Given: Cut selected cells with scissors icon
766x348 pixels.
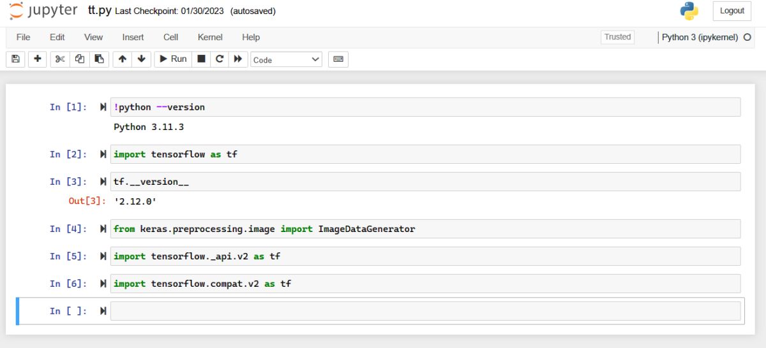Looking at the screenshot, I should (x=60, y=59).
